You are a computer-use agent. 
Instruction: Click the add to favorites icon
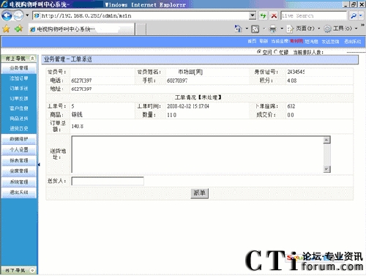(x=18, y=29)
